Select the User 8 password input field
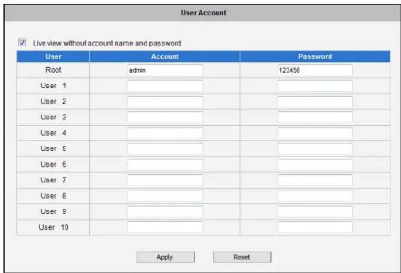Image resolution: width=401 pixels, height=273 pixels. pos(315,196)
